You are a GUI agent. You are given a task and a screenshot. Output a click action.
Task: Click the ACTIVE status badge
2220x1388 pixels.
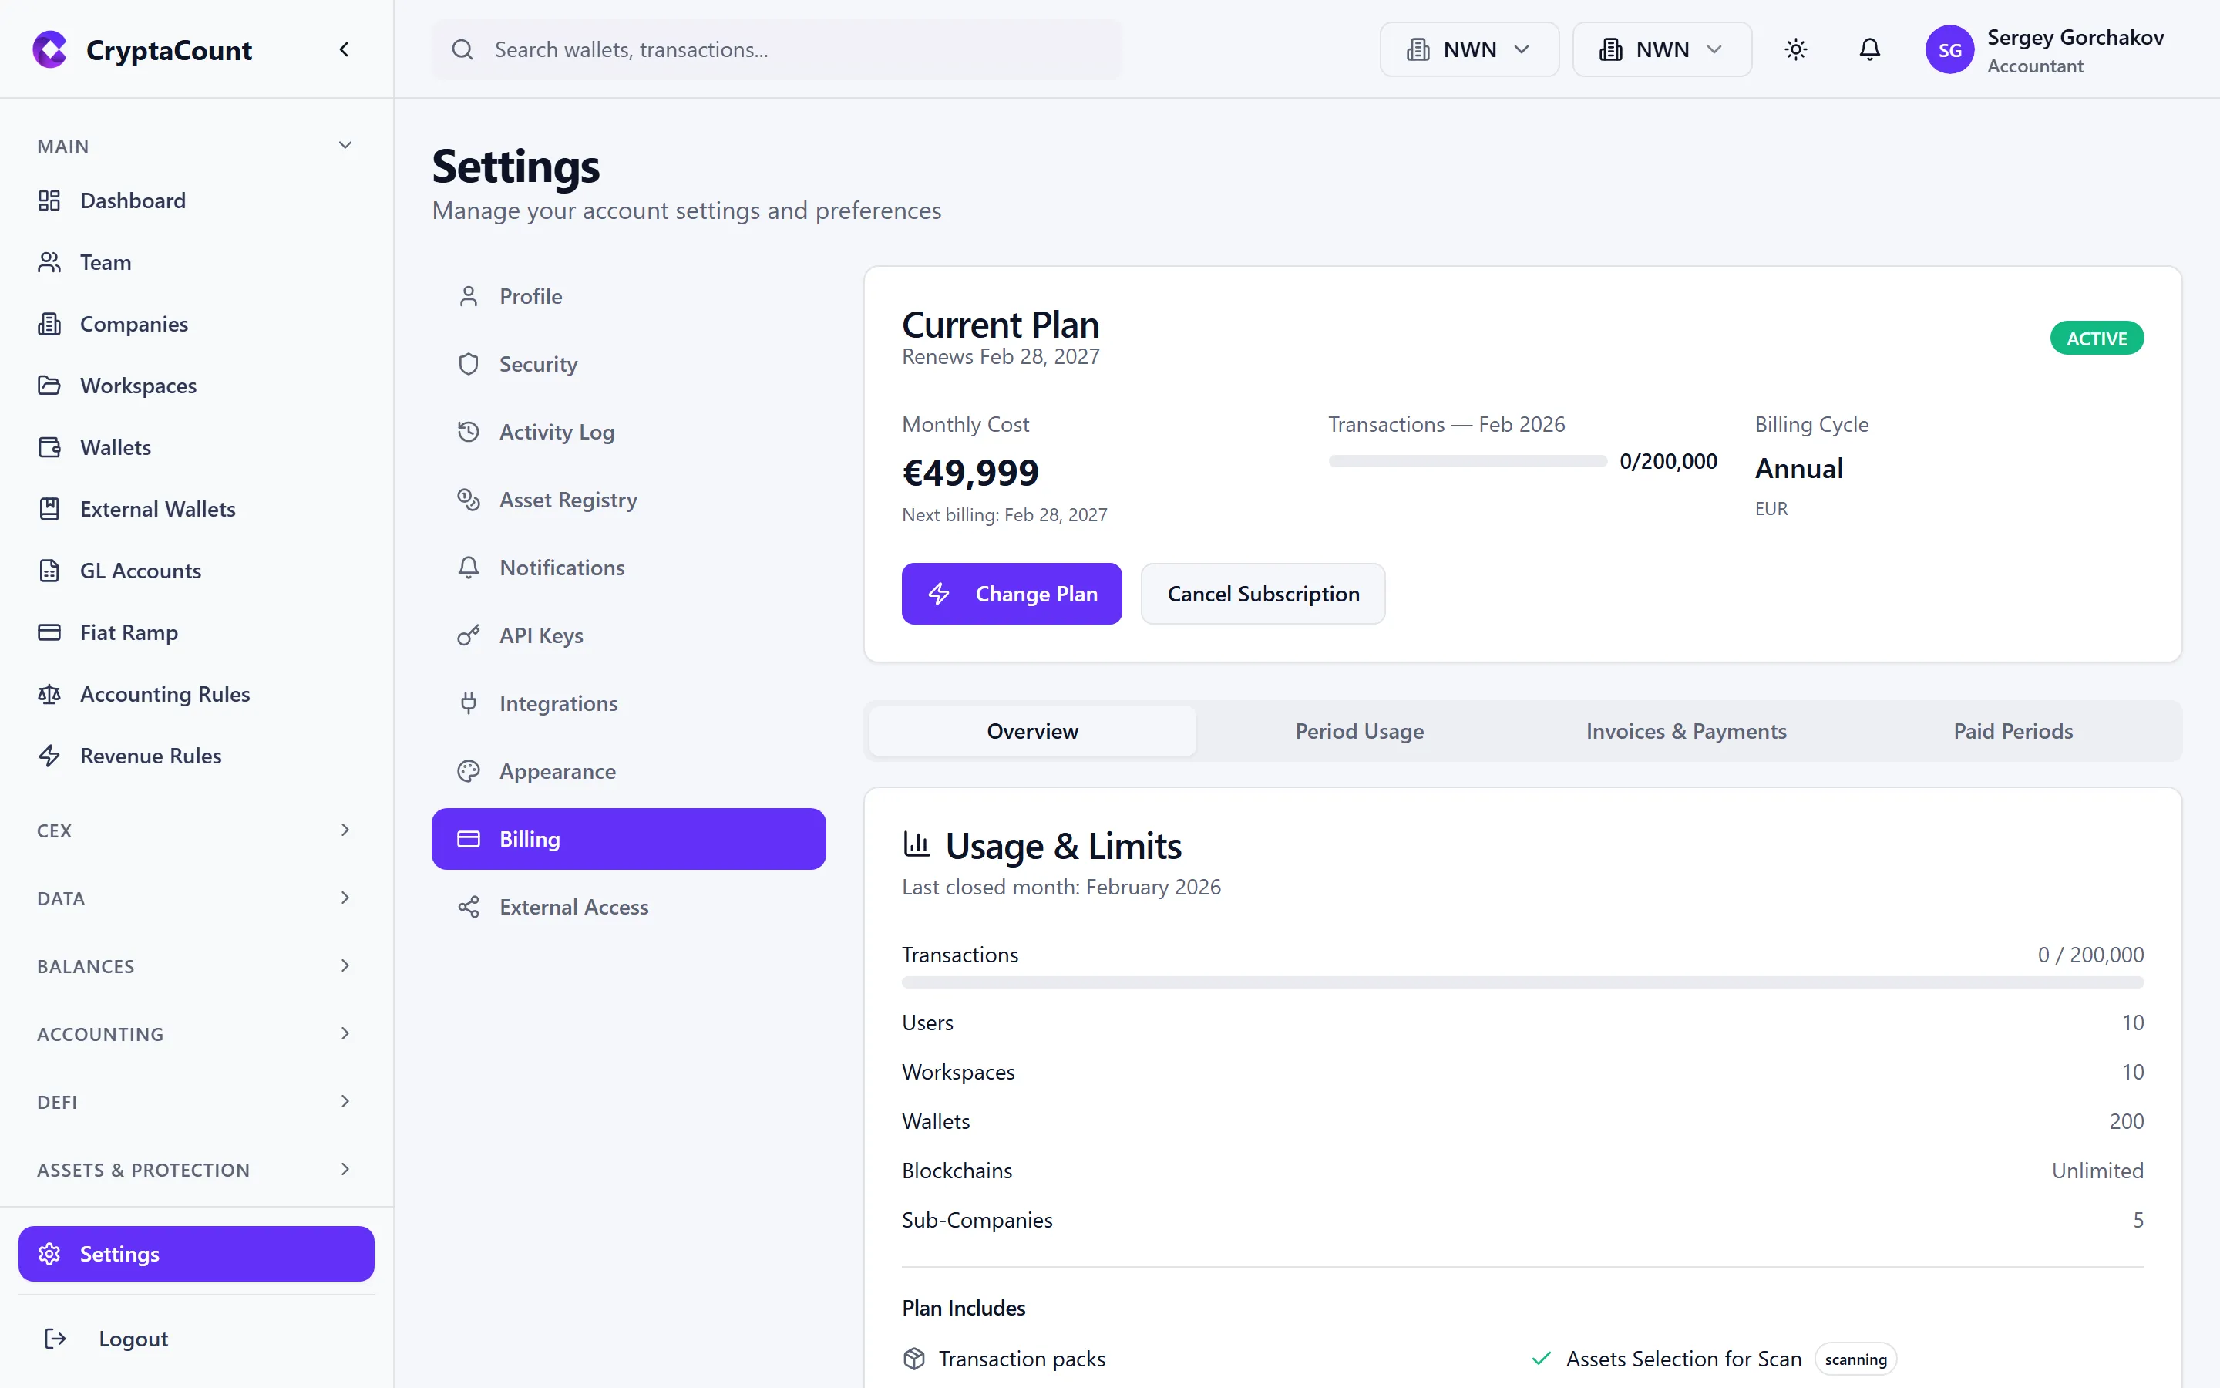(x=2097, y=338)
